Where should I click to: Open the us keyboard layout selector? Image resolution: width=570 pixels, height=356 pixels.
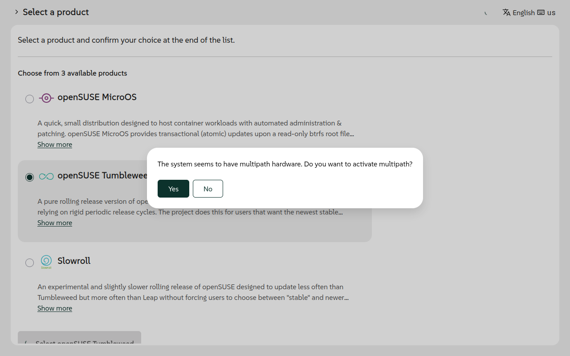click(552, 12)
